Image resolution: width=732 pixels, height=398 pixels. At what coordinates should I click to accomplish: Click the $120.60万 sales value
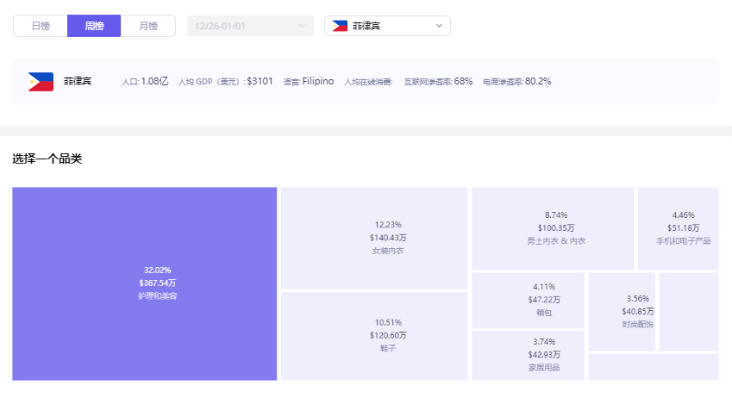(388, 335)
